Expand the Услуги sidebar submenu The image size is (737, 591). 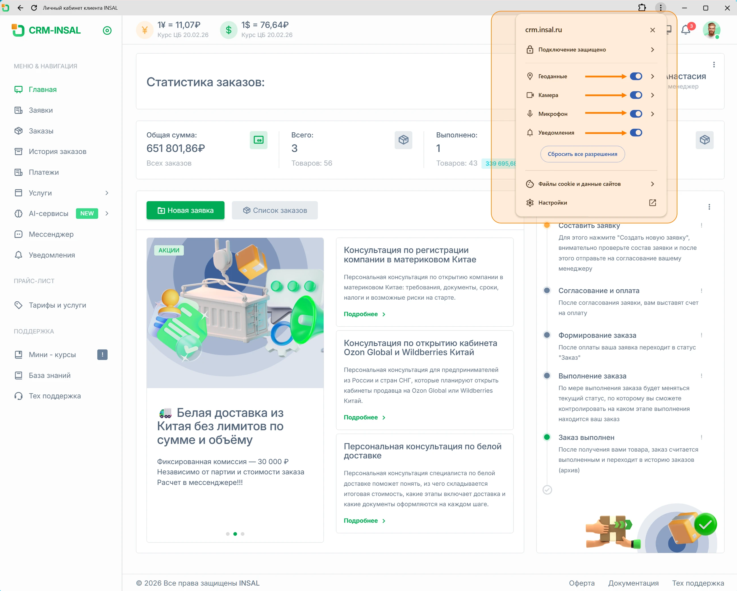pos(107,193)
